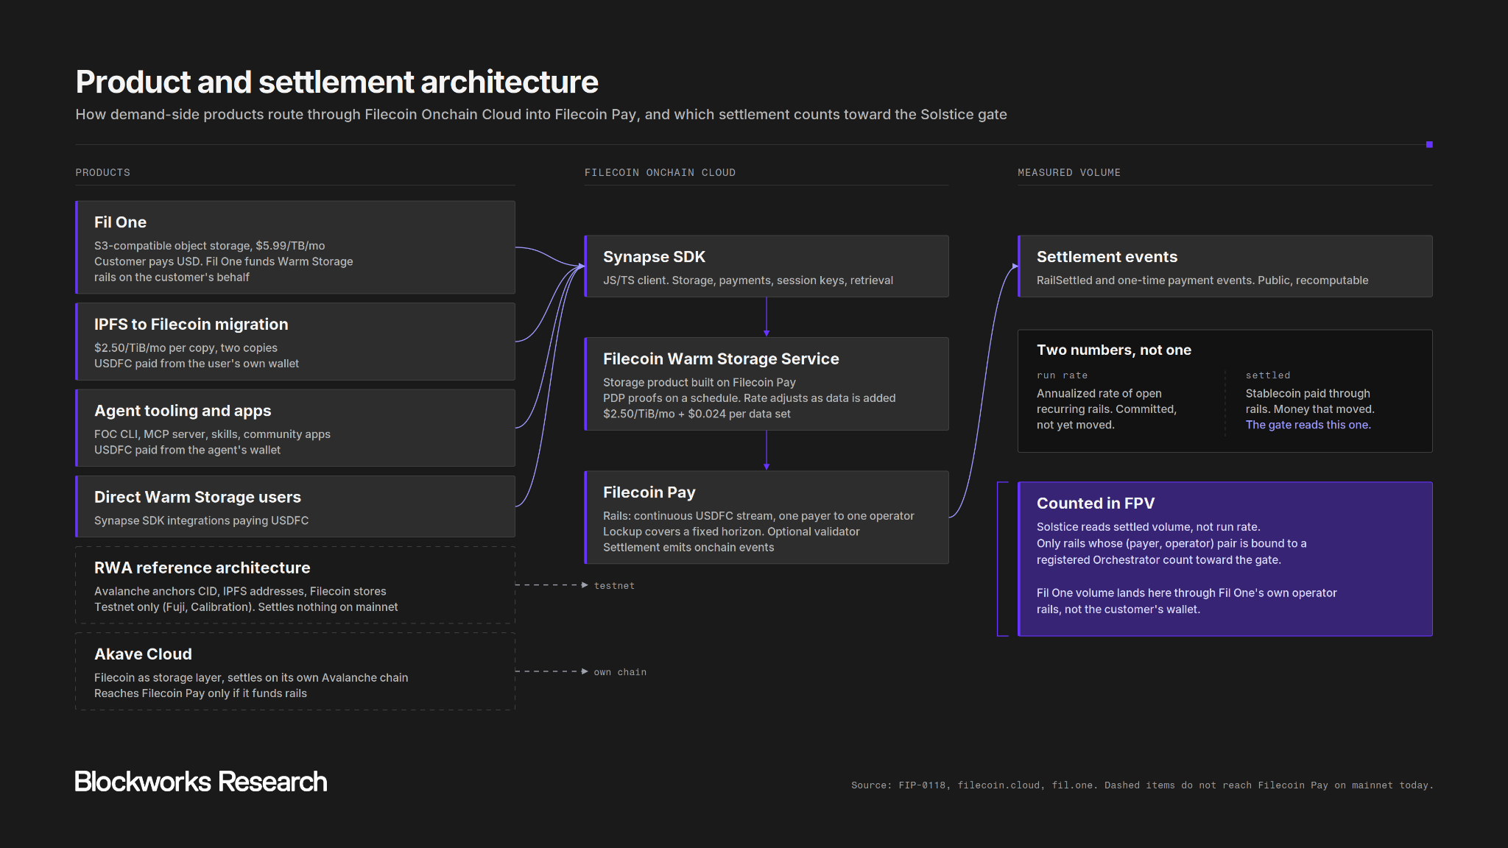The image size is (1508, 848).
Task: Click the PRODUCTS column header
Action: (102, 172)
